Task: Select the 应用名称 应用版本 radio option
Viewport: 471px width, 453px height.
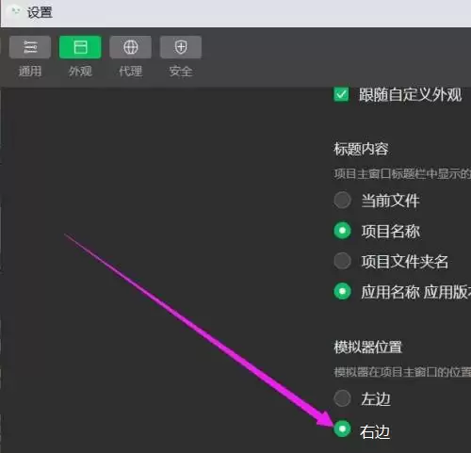Action: [342, 291]
